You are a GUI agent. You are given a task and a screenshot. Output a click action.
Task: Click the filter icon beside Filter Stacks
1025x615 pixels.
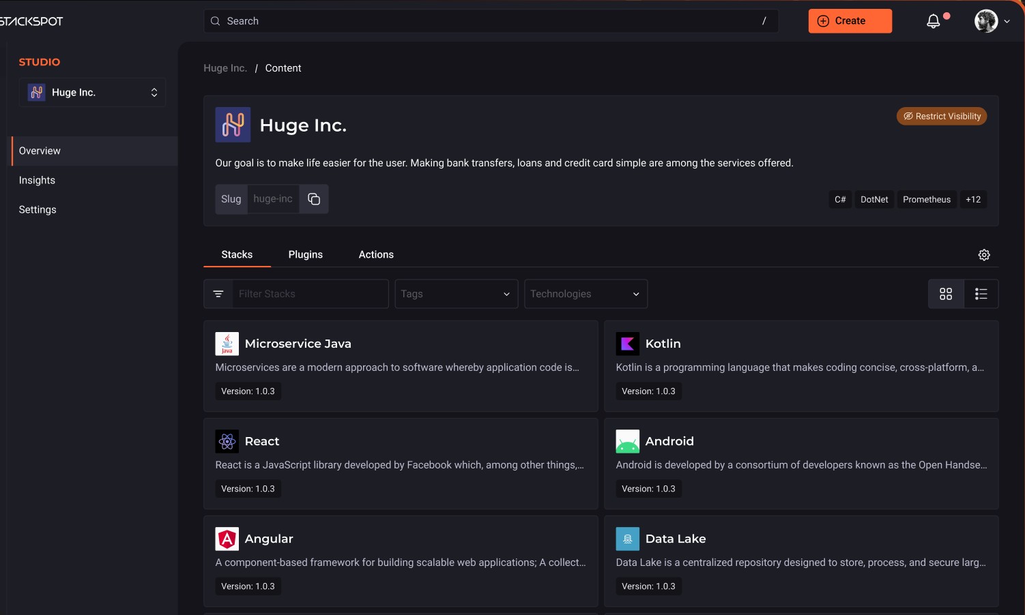click(218, 294)
